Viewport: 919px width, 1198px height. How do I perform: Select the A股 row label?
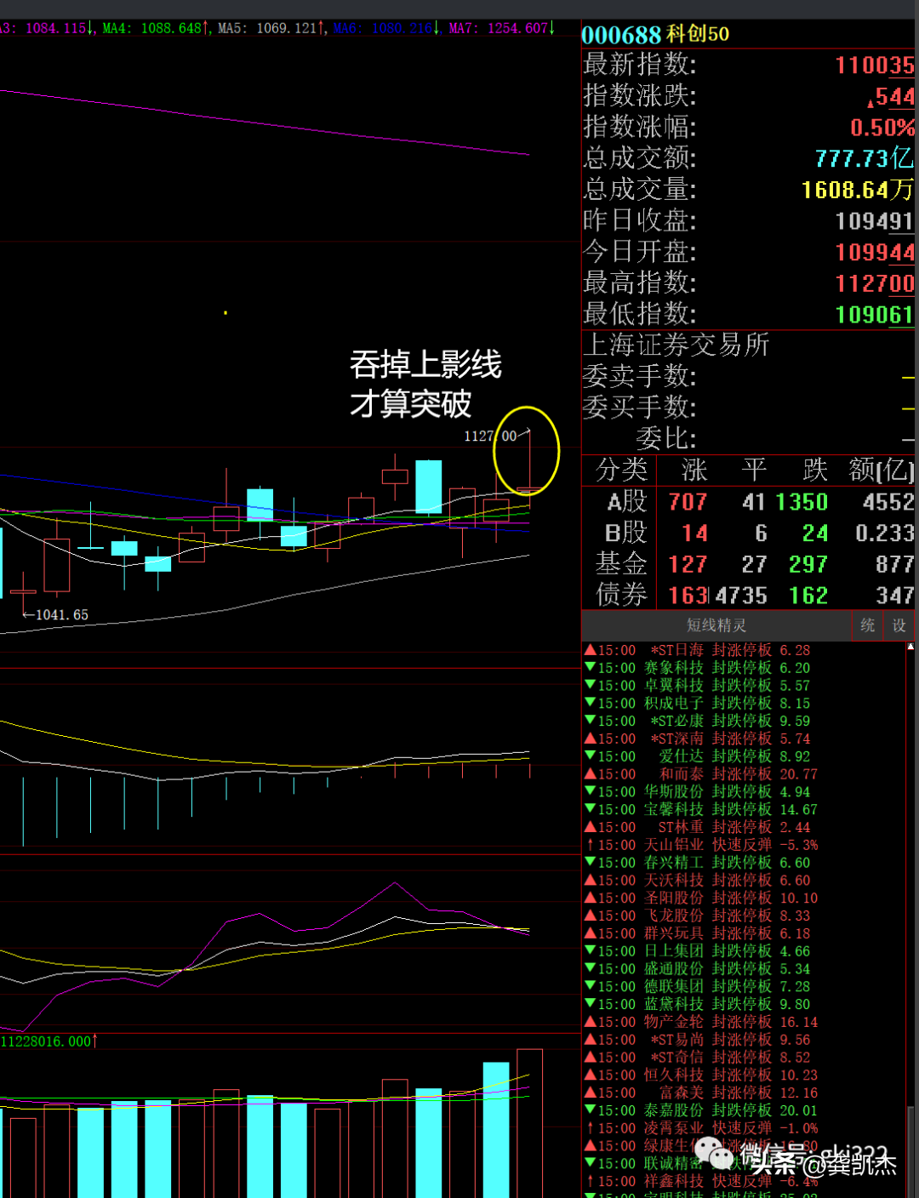(x=627, y=502)
